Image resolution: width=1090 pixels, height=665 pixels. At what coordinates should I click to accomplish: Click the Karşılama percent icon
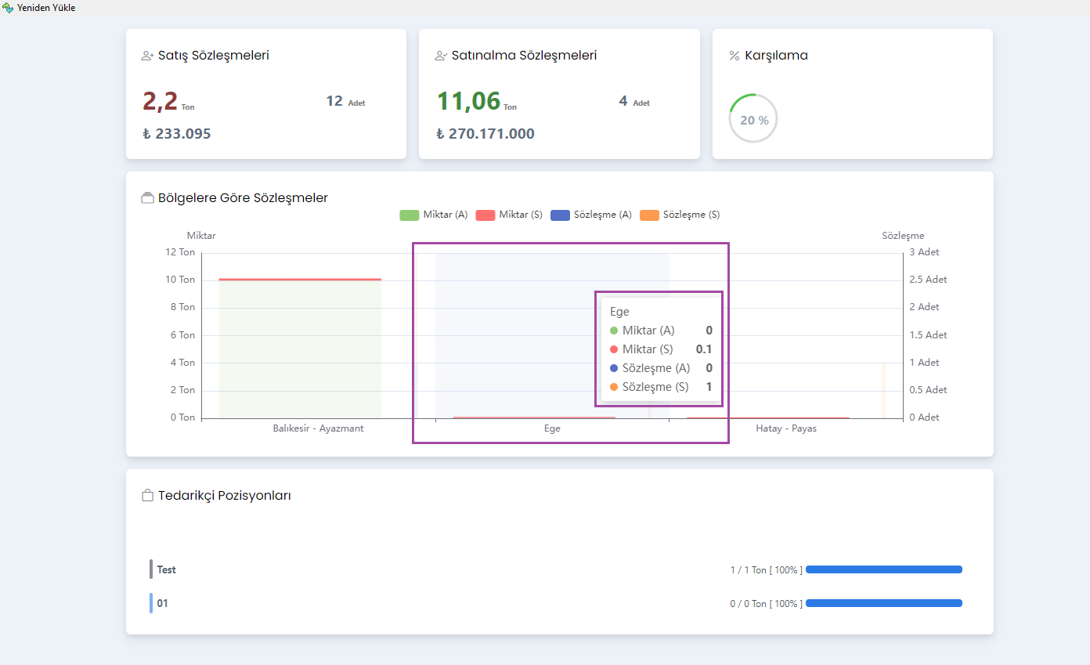tap(734, 56)
